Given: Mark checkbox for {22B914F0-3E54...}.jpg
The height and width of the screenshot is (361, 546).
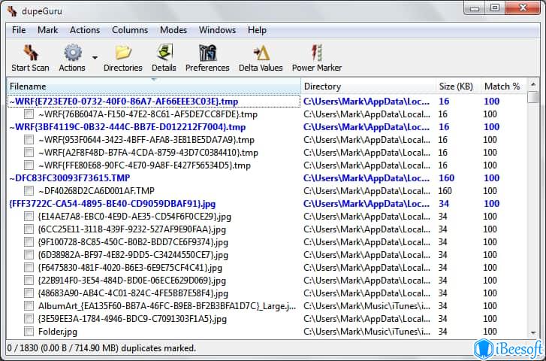Looking at the screenshot, I should (x=29, y=281).
